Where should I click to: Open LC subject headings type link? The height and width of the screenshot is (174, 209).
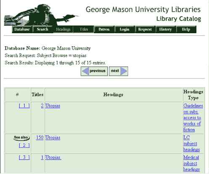coord(191,143)
